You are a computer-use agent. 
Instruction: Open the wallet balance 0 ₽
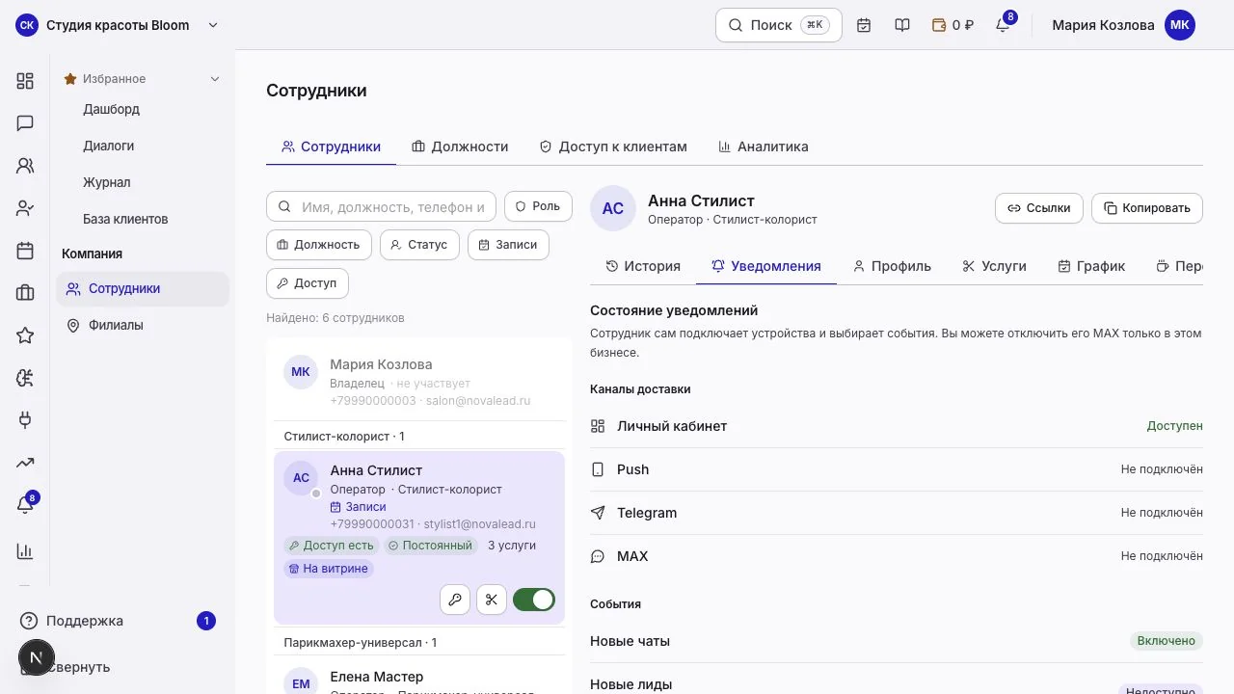[x=952, y=25]
